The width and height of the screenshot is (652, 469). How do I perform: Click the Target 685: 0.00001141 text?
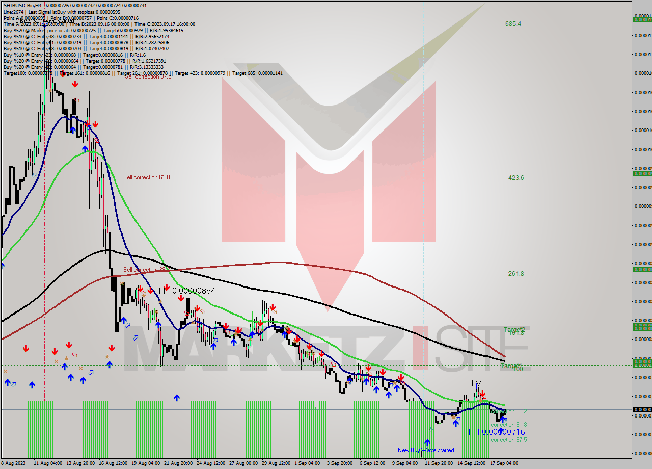coord(257,73)
